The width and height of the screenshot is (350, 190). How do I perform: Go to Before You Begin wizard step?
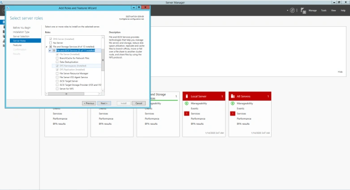(22, 28)
